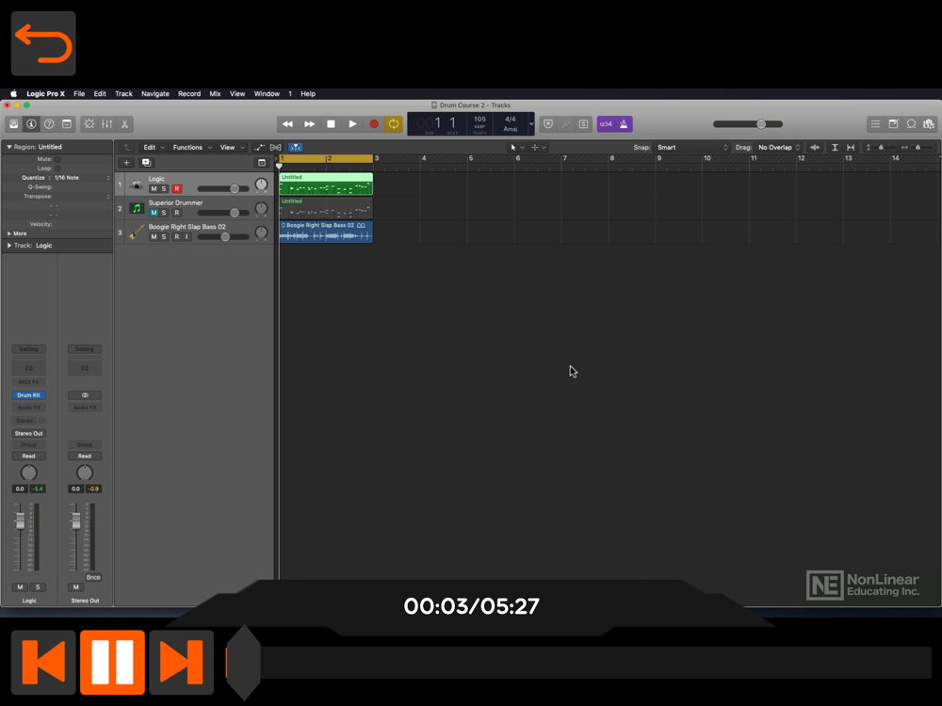Toggle the Global Tracks icon
Viewport: 942px width, 706px height.
click(x=262, y=163)
